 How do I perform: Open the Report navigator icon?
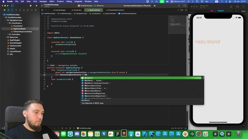[x=35, y=10]
